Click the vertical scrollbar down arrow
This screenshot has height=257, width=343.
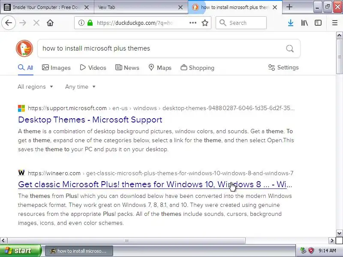click(339, 233)
